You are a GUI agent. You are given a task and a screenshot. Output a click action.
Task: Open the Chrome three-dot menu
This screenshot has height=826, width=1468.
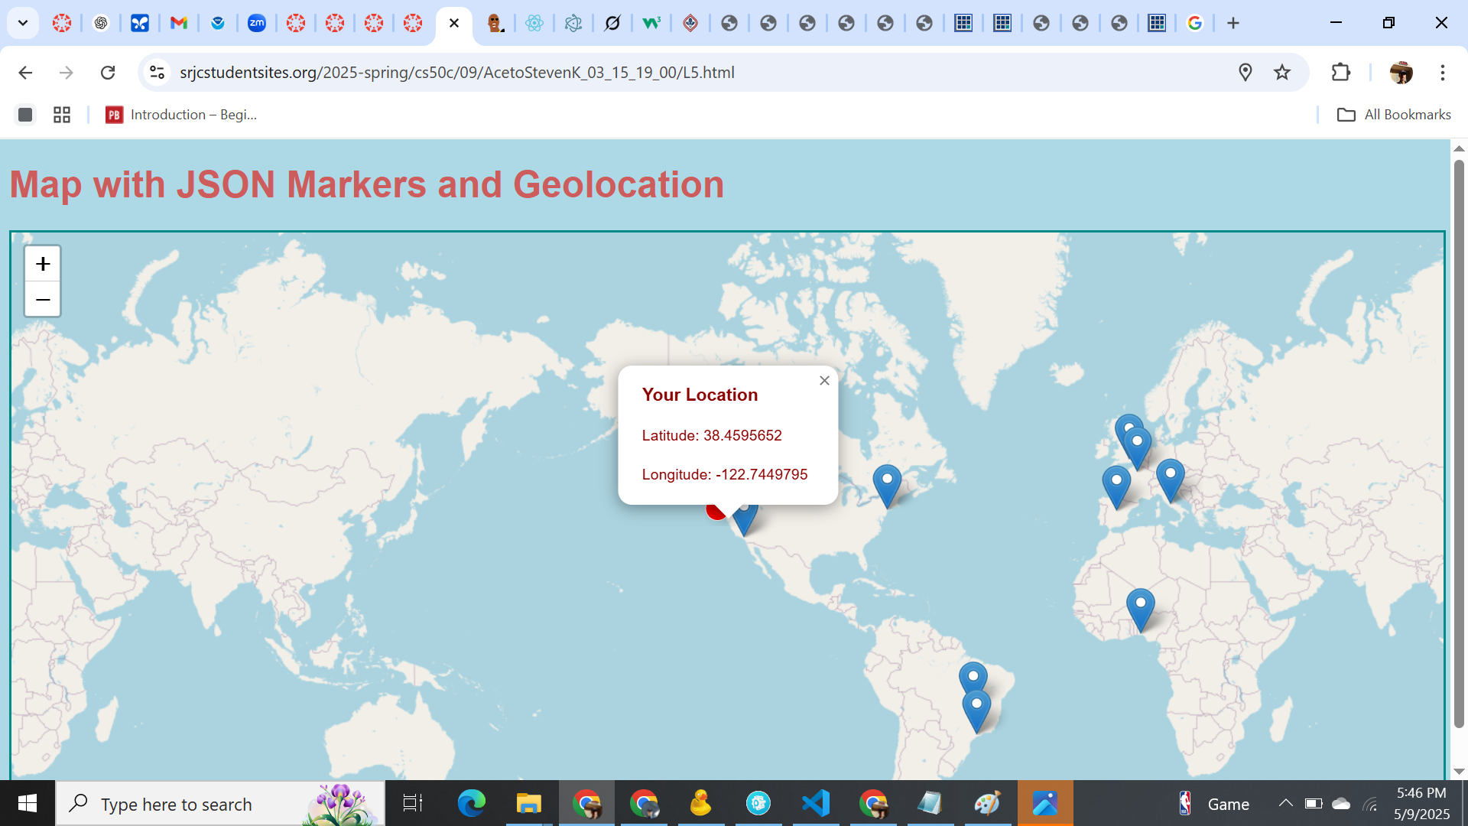pyautogui.click(x=1443, y=73)
